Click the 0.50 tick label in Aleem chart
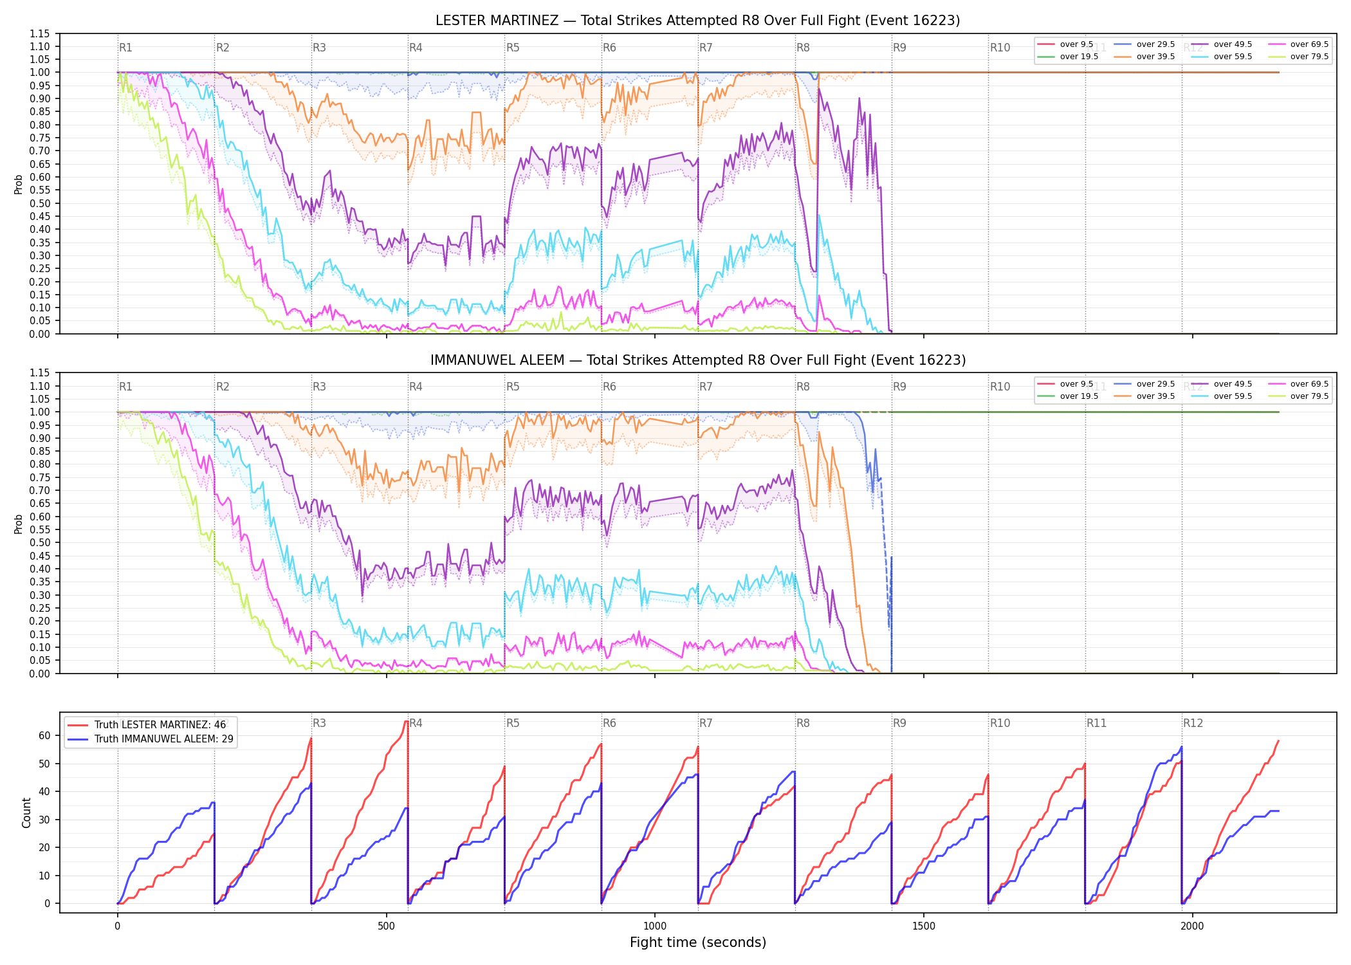 [x=40, y=542]
